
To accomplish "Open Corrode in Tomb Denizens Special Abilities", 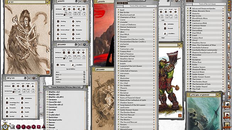I will (52, 110).
